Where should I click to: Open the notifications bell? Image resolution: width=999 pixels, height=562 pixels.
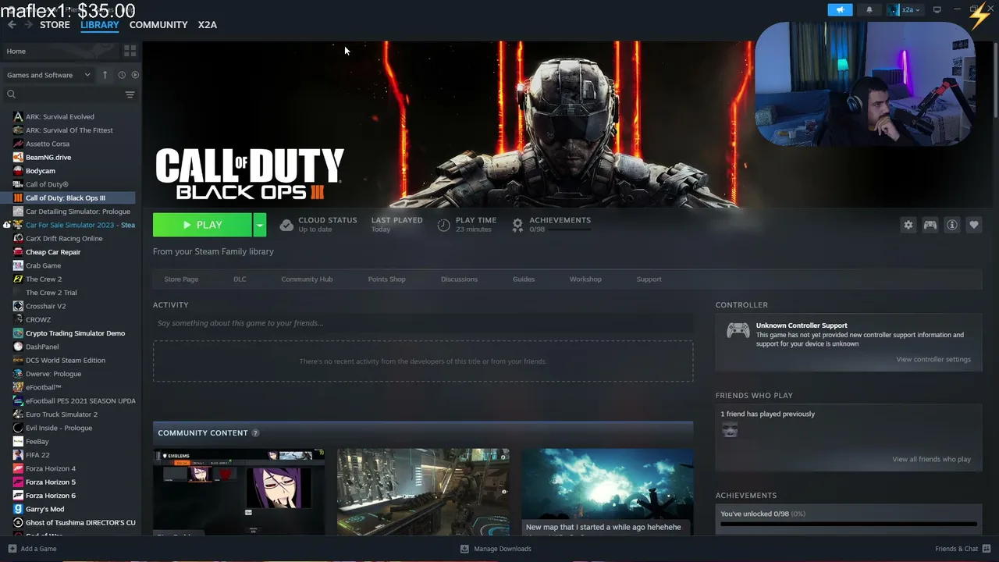coord(869,10)
